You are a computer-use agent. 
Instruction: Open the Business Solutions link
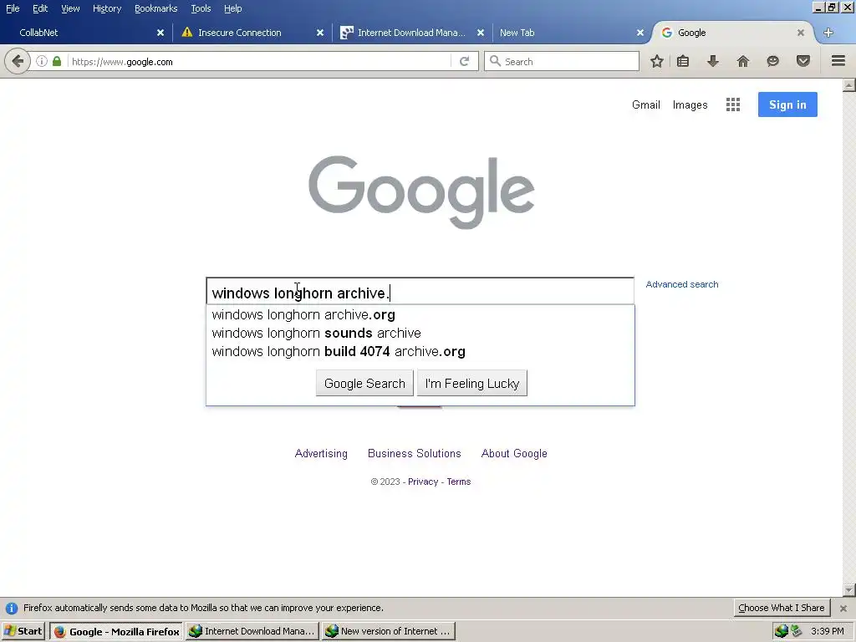click(x=415, y=454)
